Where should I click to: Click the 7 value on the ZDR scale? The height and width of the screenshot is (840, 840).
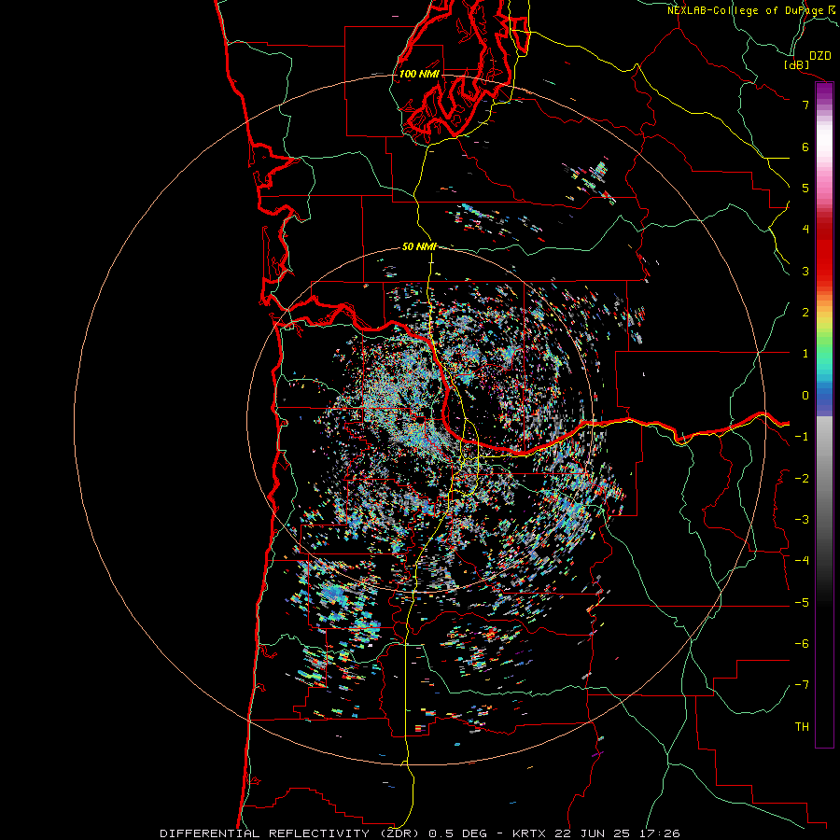tap(805, 105)
